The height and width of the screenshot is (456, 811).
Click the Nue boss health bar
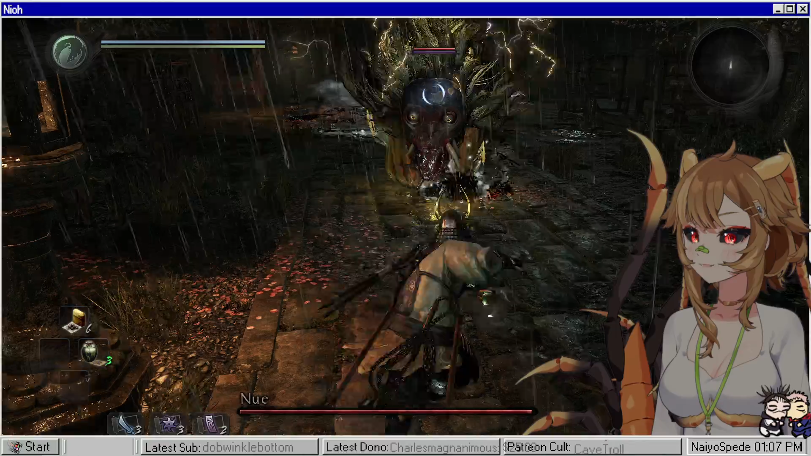(x=386, y=411)
